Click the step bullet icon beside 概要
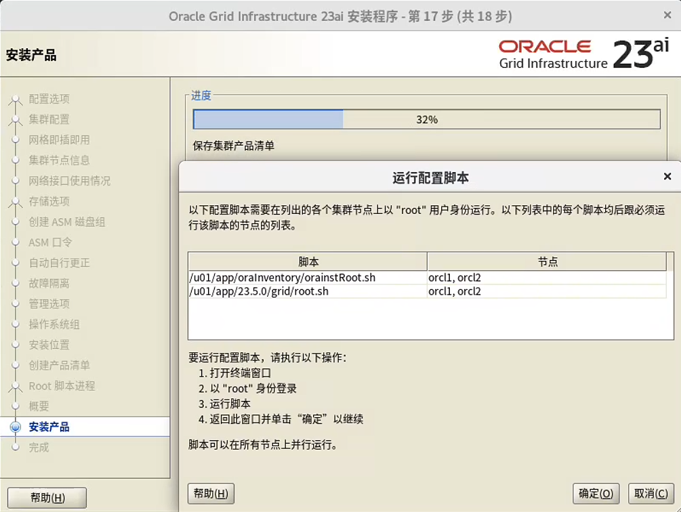 pos(16,406)
